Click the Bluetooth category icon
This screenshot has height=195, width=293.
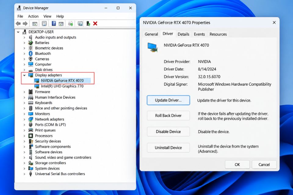click(x=31, y=53)
